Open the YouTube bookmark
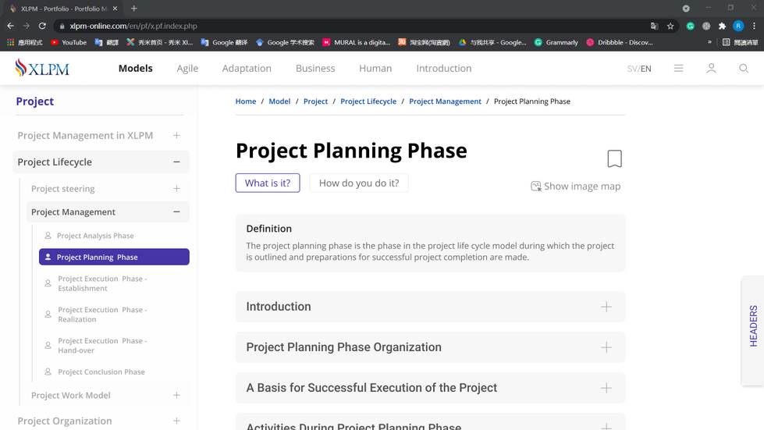This screenshot has height=430, width=764. coord(69,42)
